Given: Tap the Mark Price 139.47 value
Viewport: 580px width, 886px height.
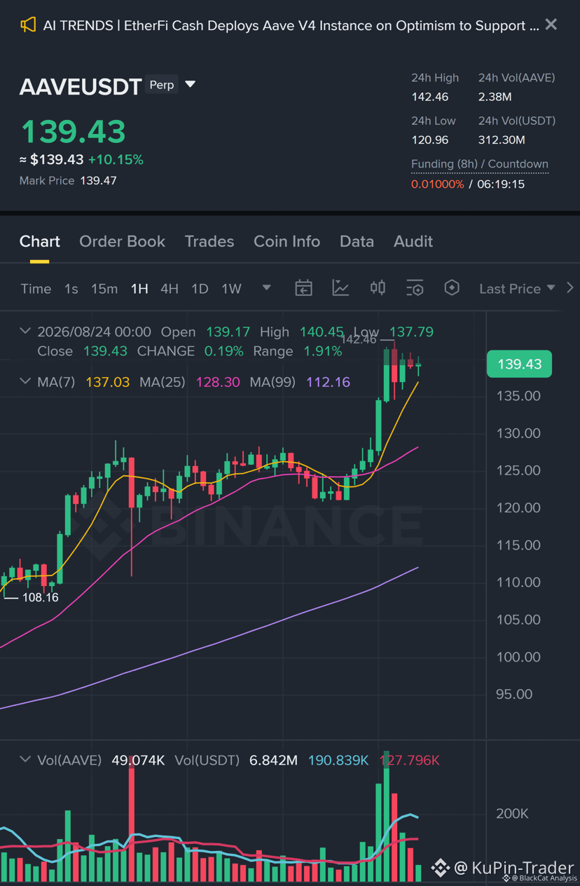Looking at the screenshot, I should 98,180.
